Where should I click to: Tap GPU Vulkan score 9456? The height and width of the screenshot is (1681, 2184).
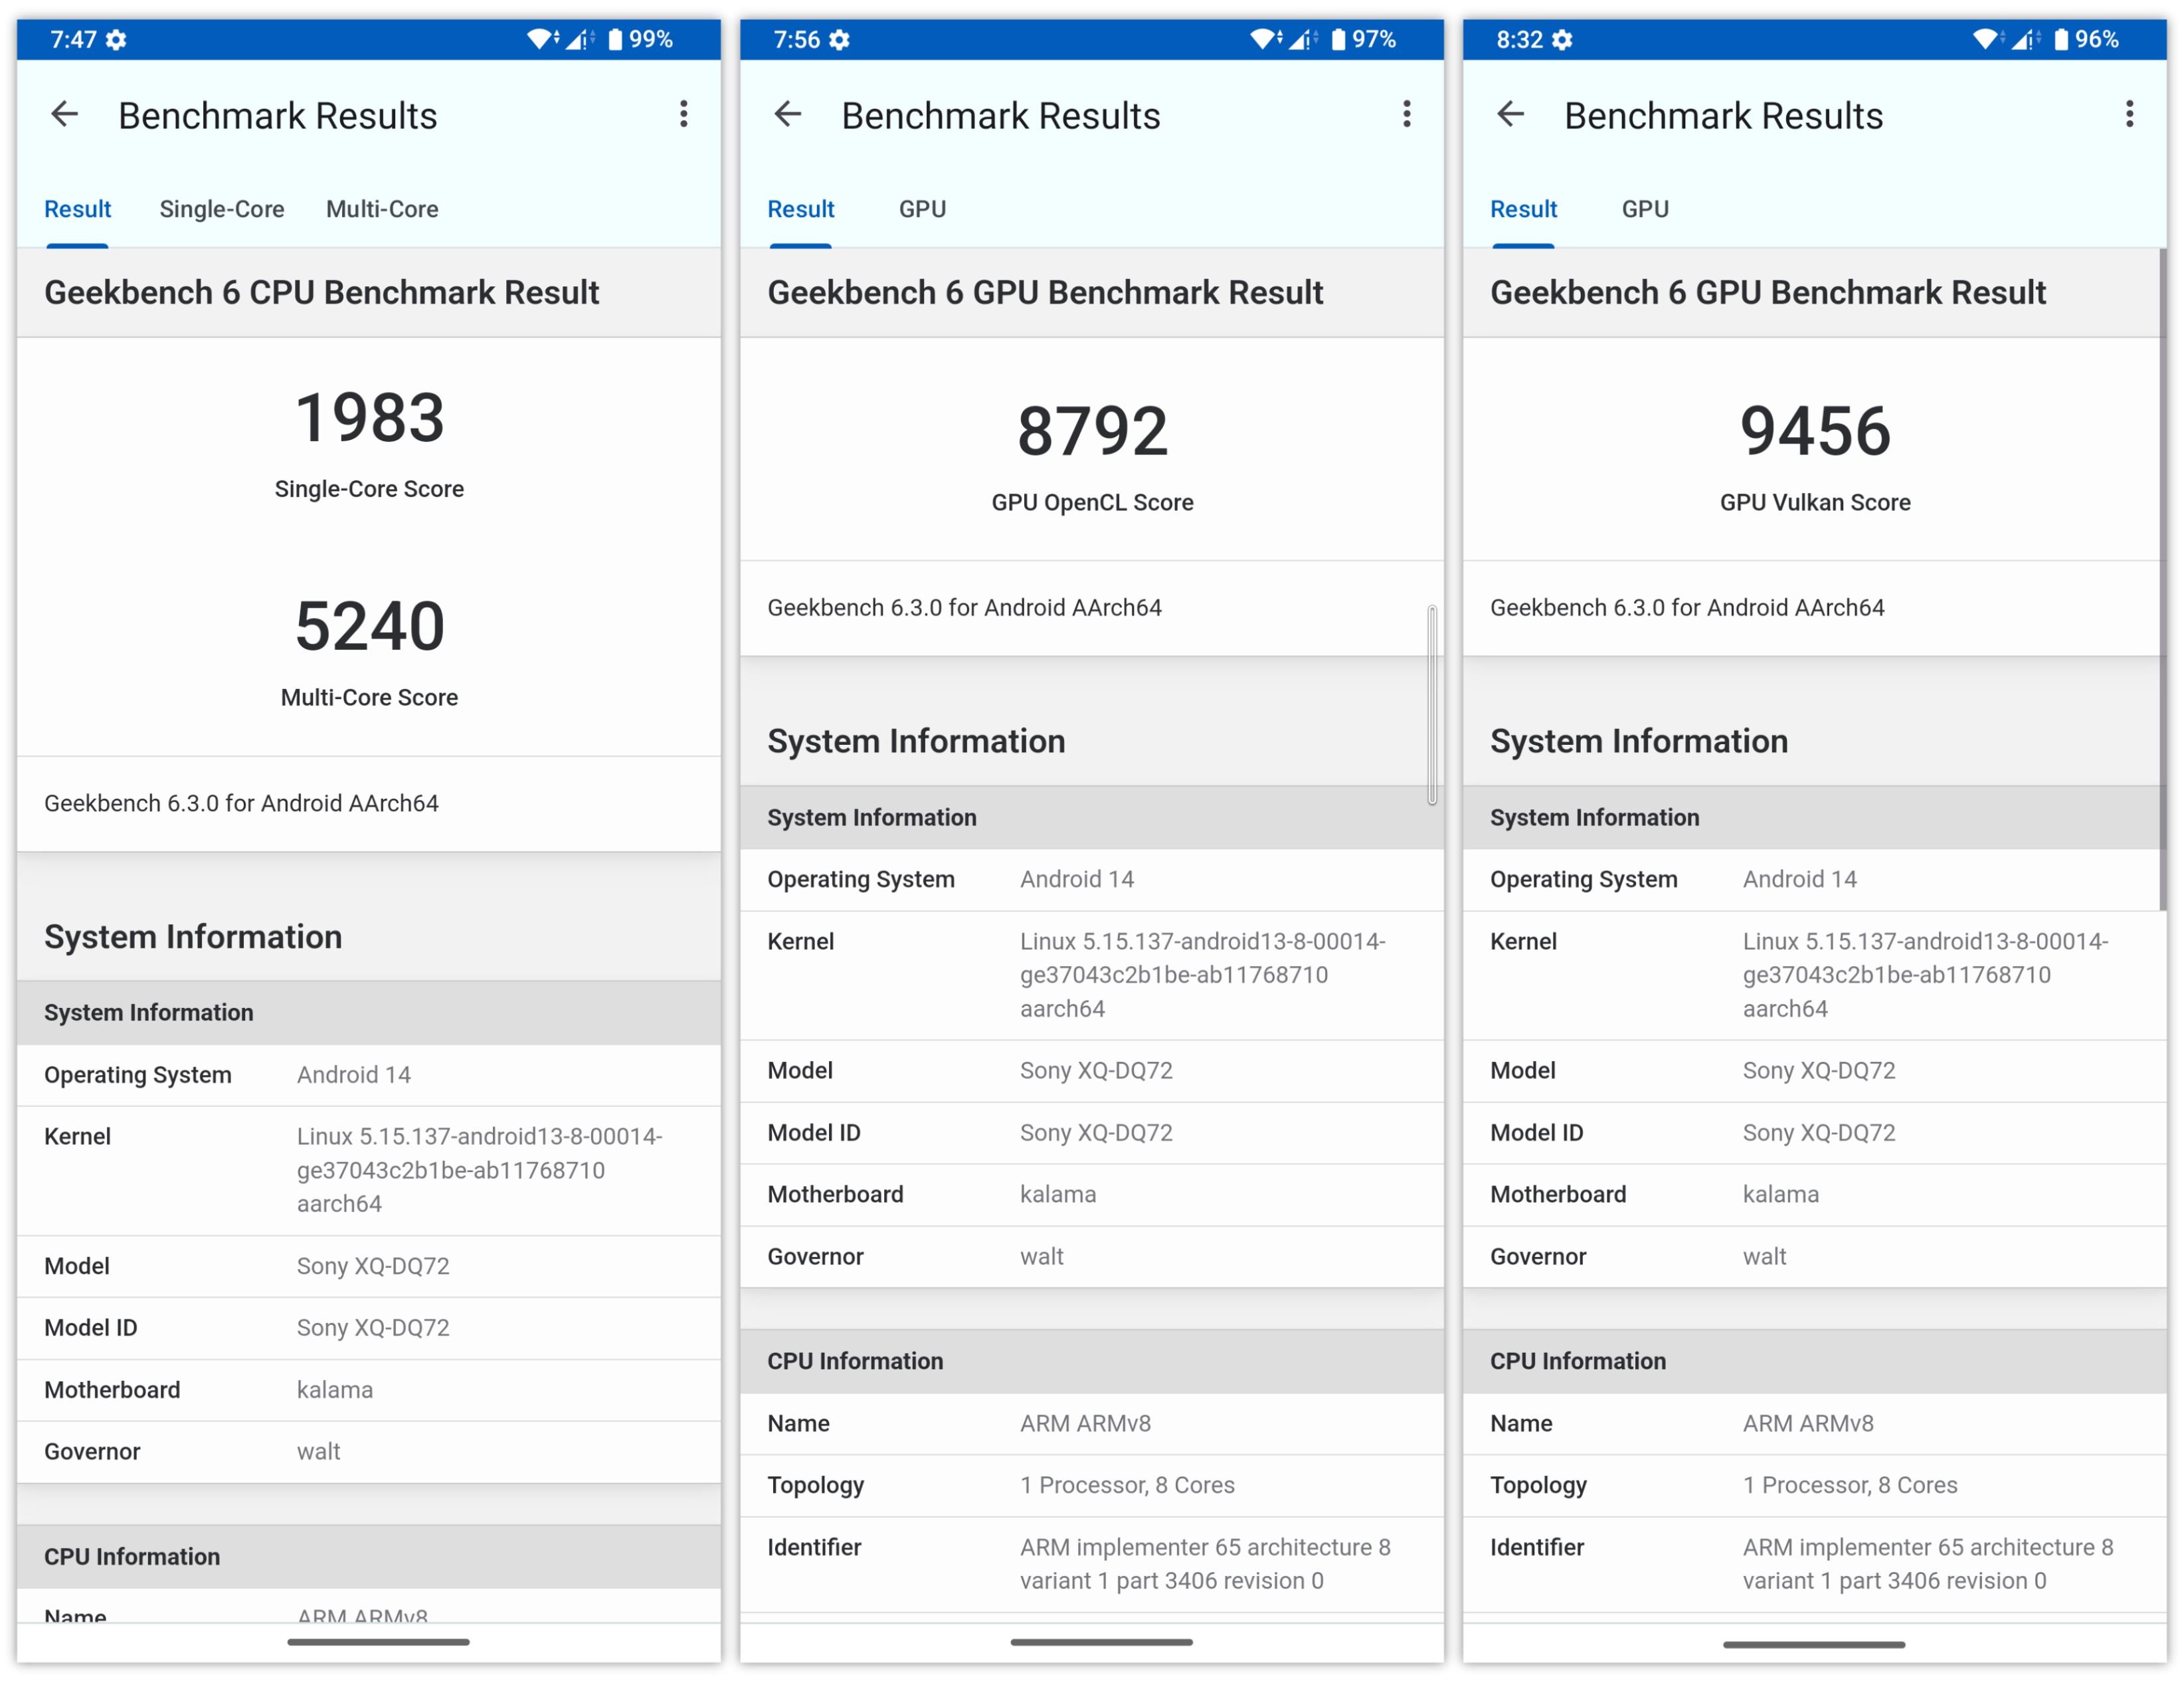tap(1815, 431)
